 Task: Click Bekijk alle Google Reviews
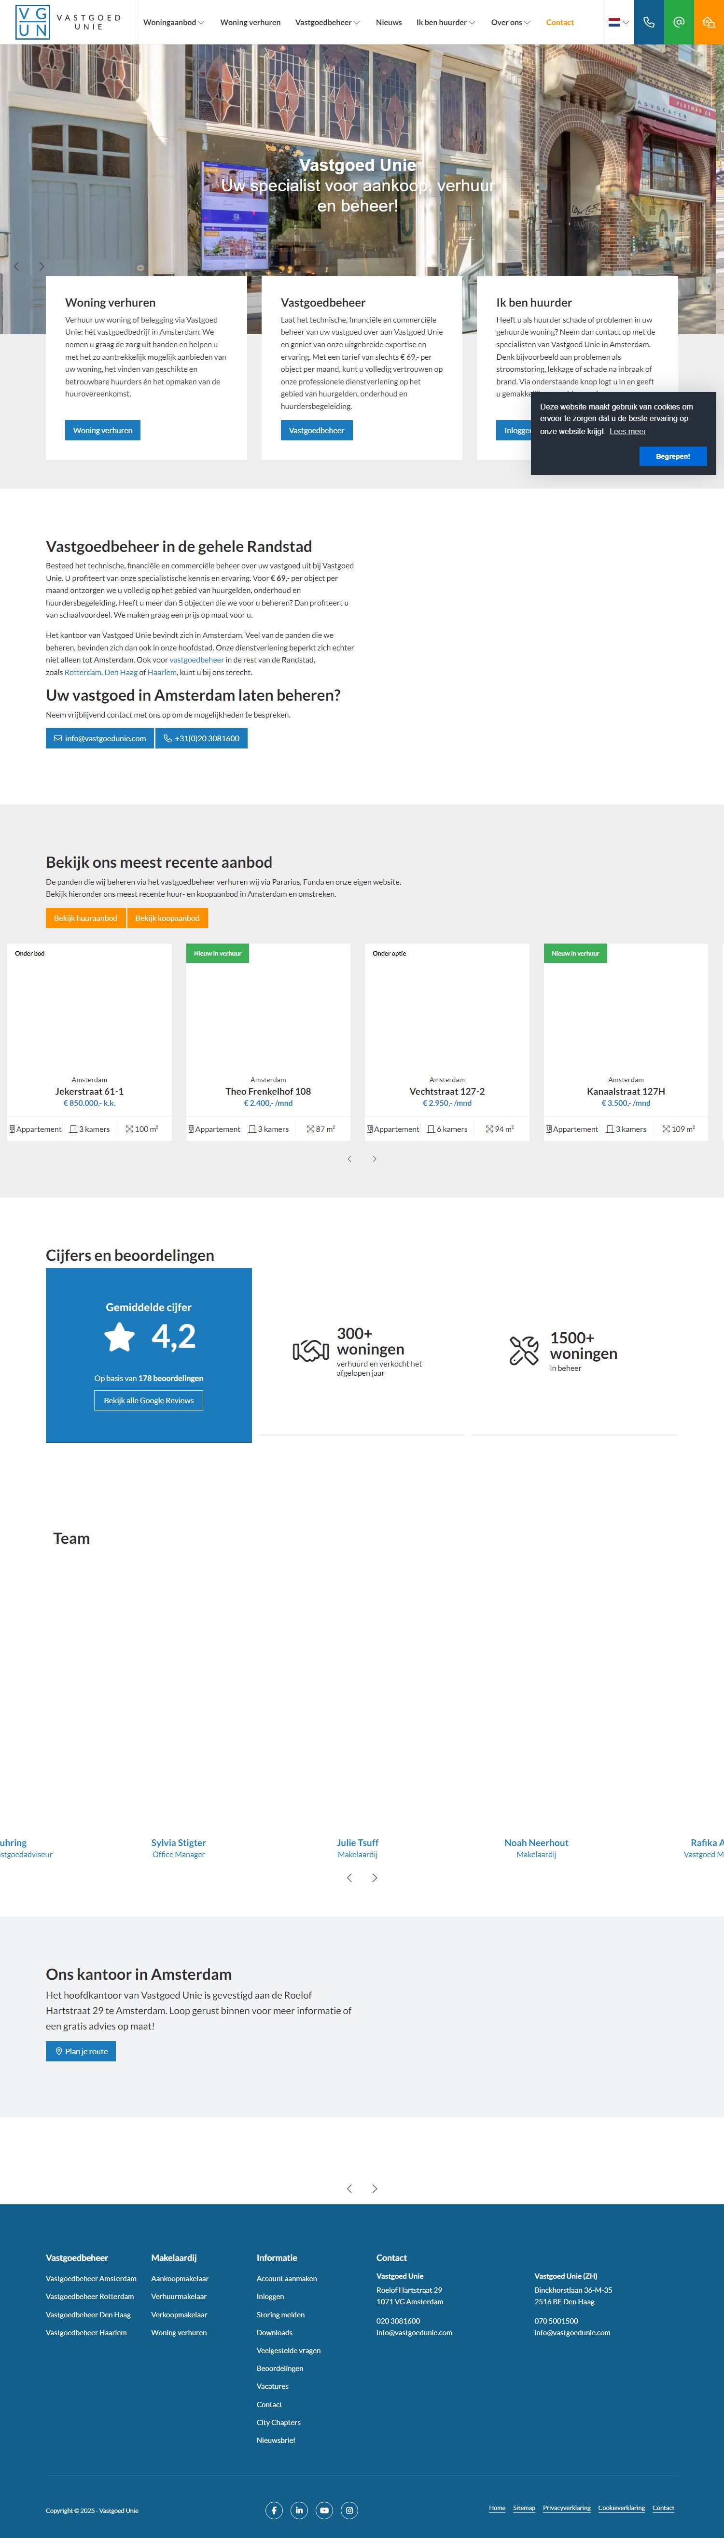[x=149, y=1400]
